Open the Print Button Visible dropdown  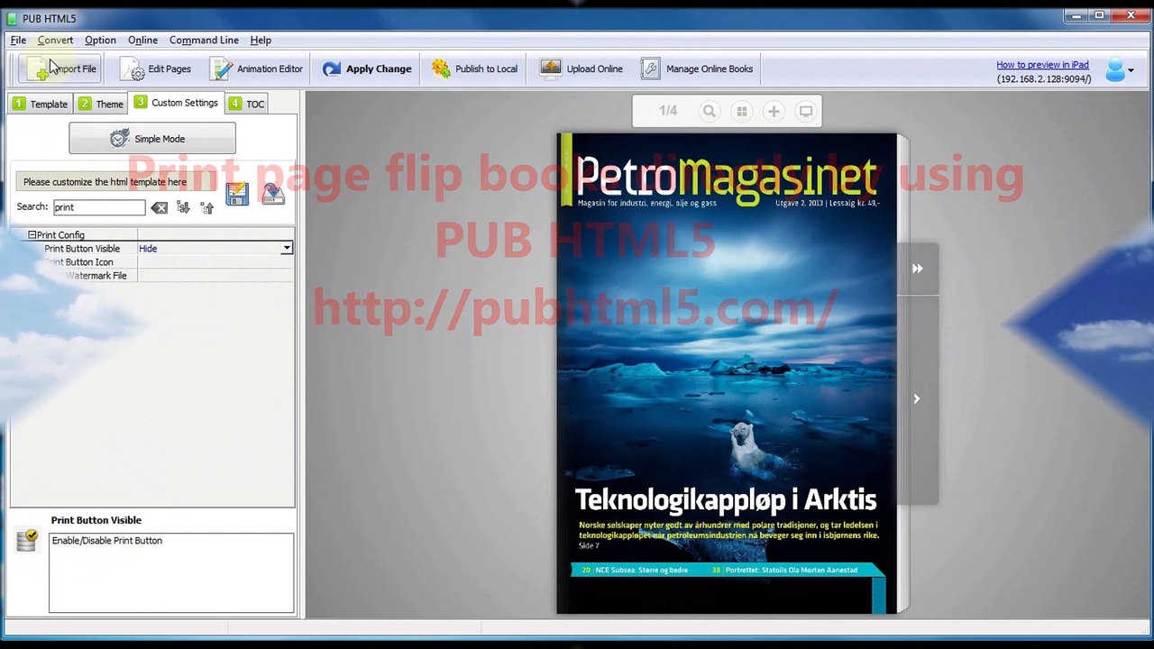[x=287, y=248]
